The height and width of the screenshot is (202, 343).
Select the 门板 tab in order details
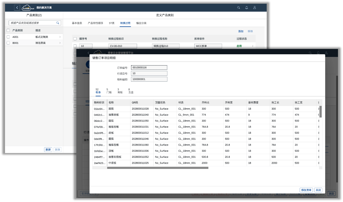(109, 91)
